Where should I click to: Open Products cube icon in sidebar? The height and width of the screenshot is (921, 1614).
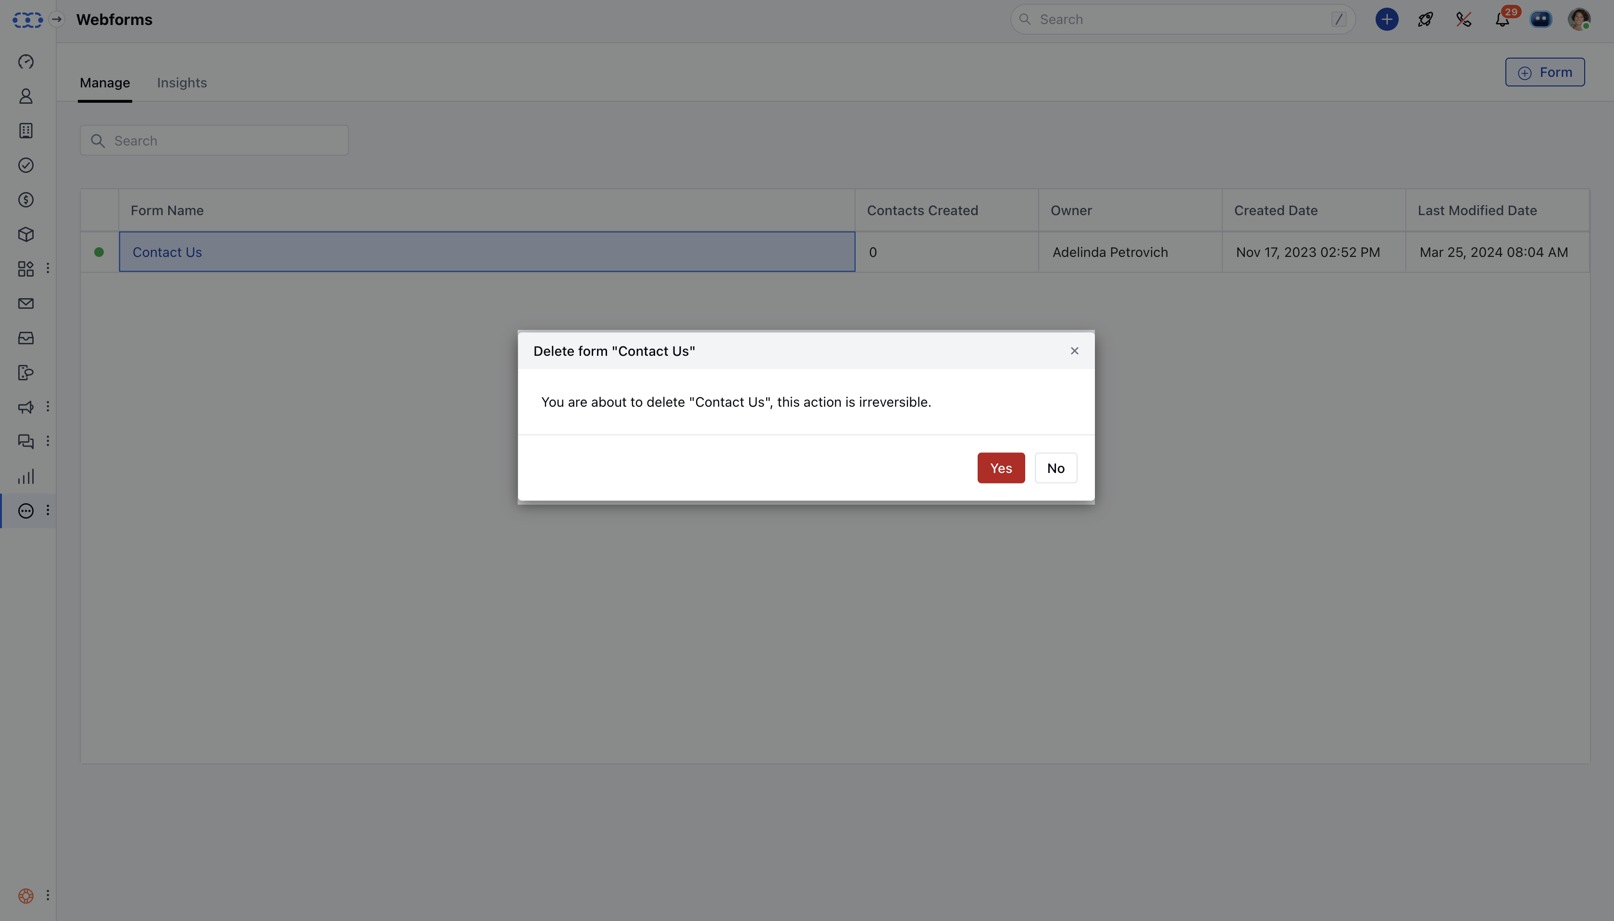point(26,235)
